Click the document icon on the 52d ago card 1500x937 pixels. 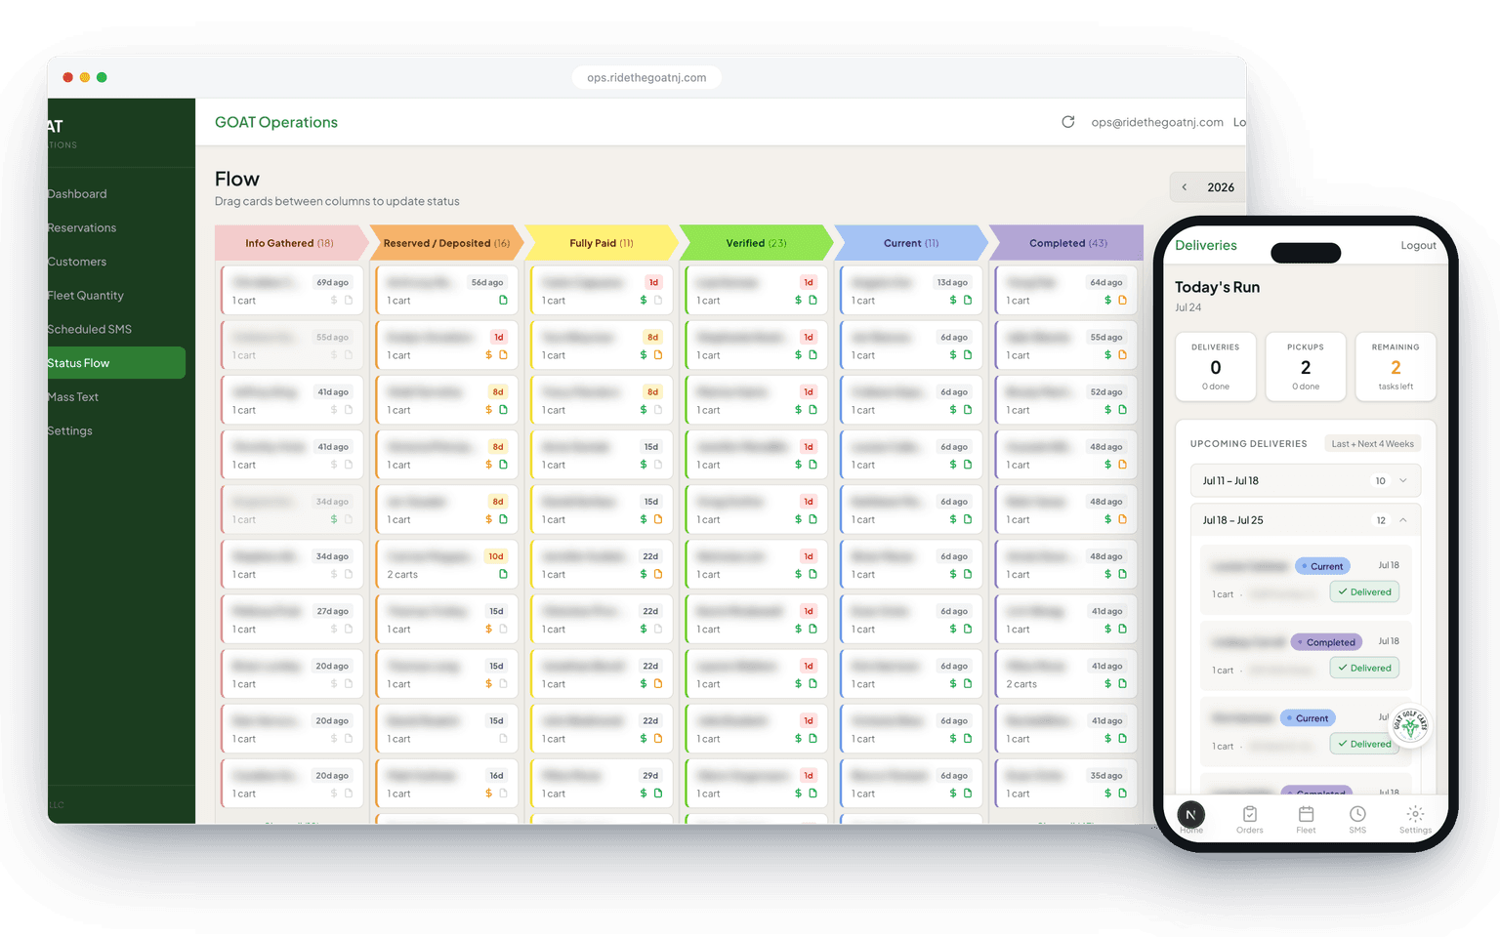click(x=1122, y=410)
